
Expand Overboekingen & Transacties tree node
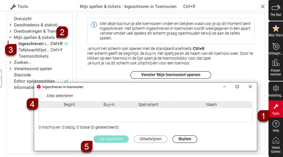[x=10, y=31]
